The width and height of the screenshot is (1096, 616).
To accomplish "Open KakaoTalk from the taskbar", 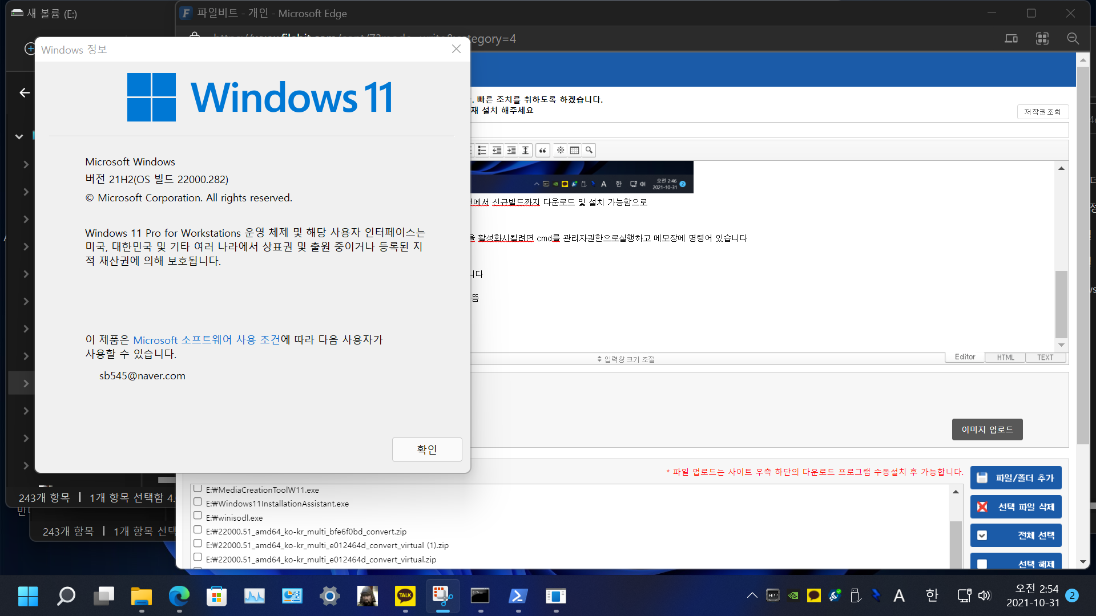I will [405, 596].
